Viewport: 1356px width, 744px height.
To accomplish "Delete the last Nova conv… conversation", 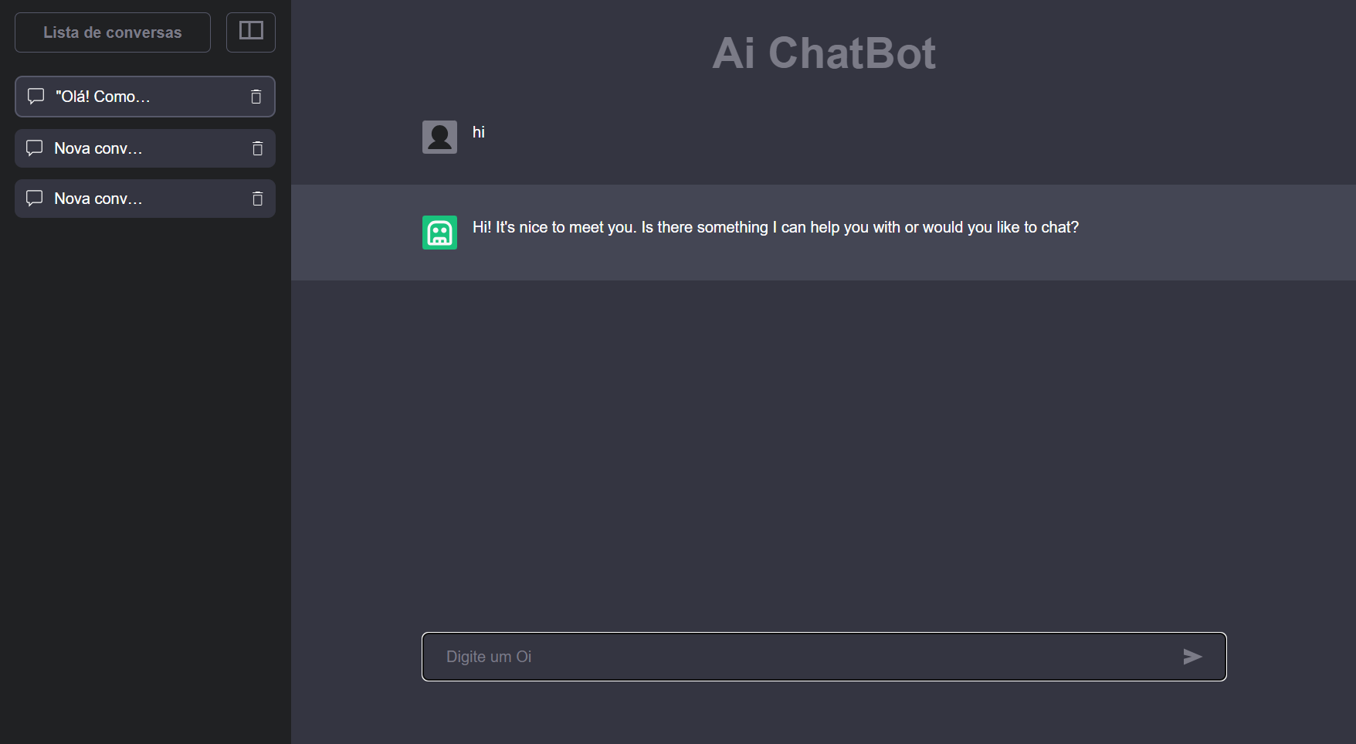I will [258, 199].
